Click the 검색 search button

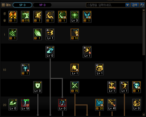pyautogui.click(x=135, y=5)
